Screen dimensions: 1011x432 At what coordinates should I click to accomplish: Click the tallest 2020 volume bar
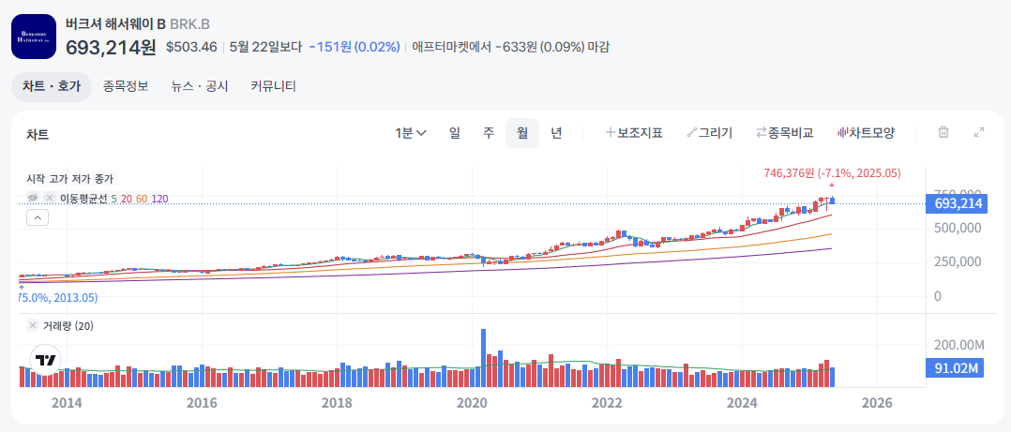coord(484,358)
